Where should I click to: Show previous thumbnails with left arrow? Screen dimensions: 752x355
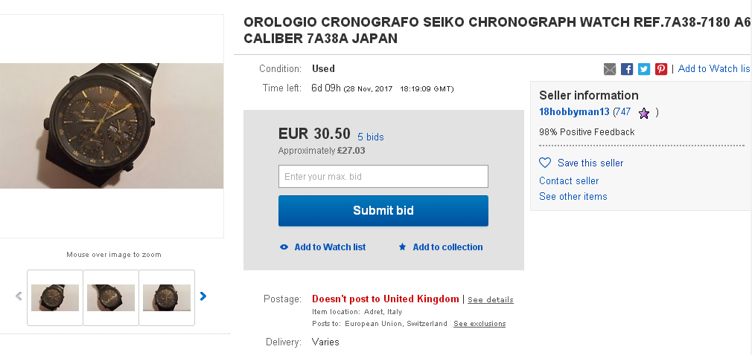click(x=19, y=296)
